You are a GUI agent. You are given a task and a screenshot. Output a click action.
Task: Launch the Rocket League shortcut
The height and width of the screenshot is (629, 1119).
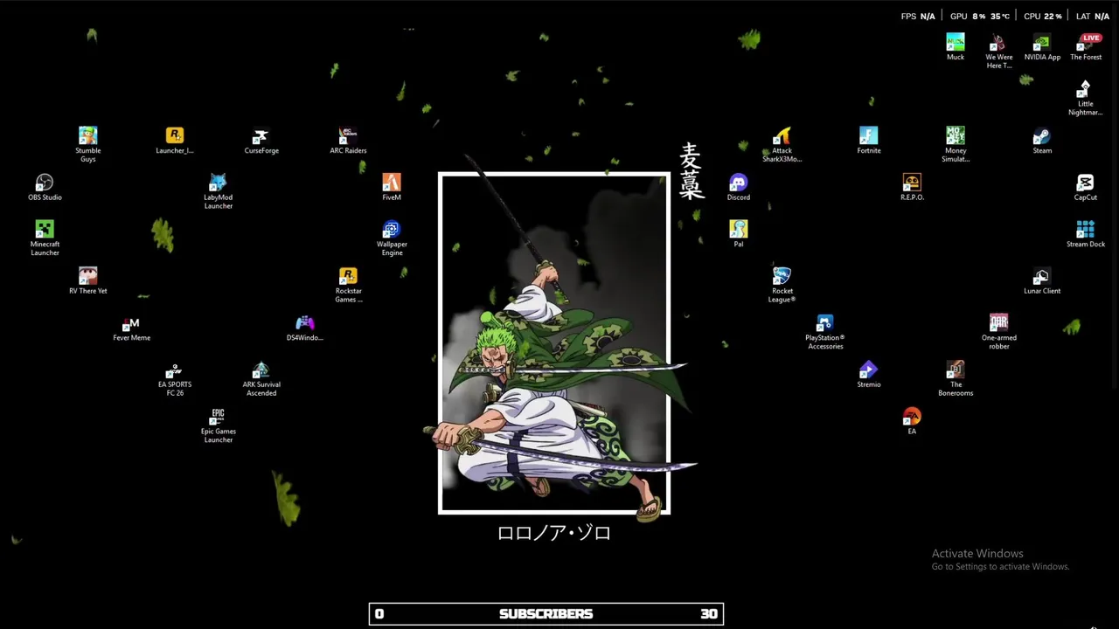[782, 285]
